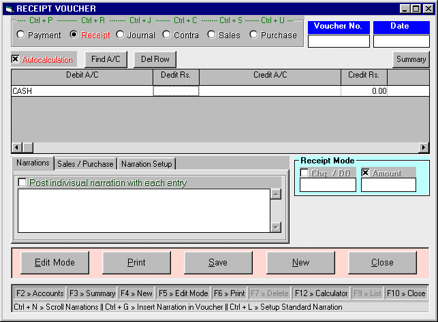Viewport: 438px width, 322px height.
Task: Click F2 Accounts shortcut button
Action: coord(40,293)
